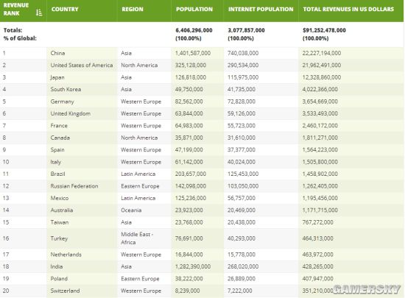Viewport: 405px width, 298px height.
Task: Select China's revenue value 22,227,194,000
Action: coord(322,53)
